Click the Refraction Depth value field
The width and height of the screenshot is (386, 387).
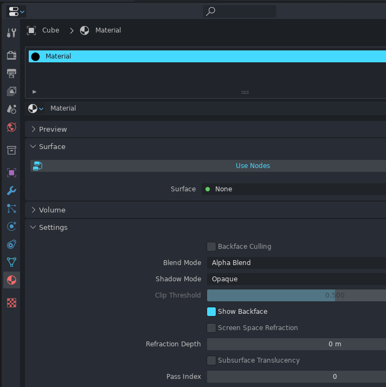[x=297, y=344]
